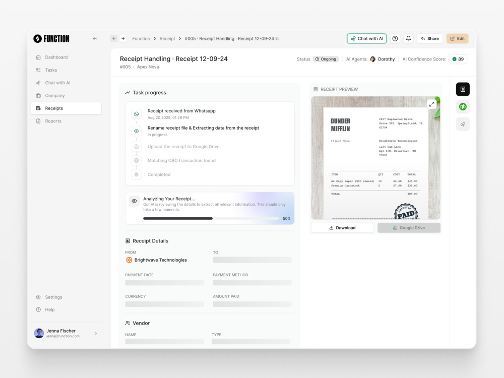504x378 pixels.
Task: Select Receipts in the sidebar
Action: tap(66, 108)
